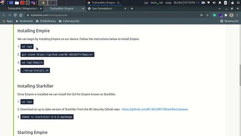Open Chrome's three-dot menu
Screen dimensions: 241x136
pyautogui.click(x=237, y=15)
